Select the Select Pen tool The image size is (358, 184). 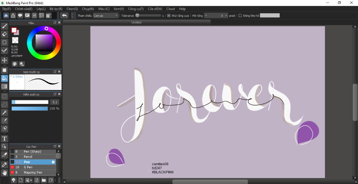point(4,121)
